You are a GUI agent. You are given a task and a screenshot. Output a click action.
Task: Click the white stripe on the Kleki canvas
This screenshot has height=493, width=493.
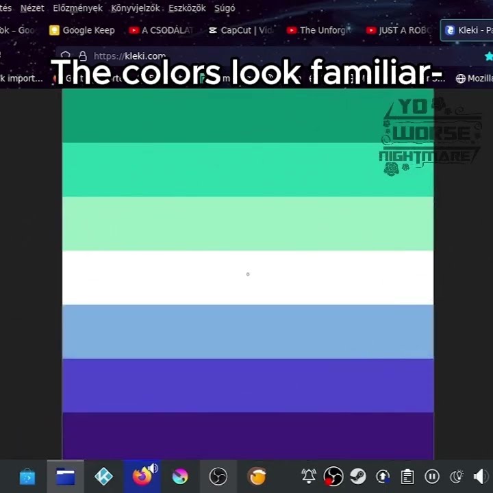pos(248,277)
